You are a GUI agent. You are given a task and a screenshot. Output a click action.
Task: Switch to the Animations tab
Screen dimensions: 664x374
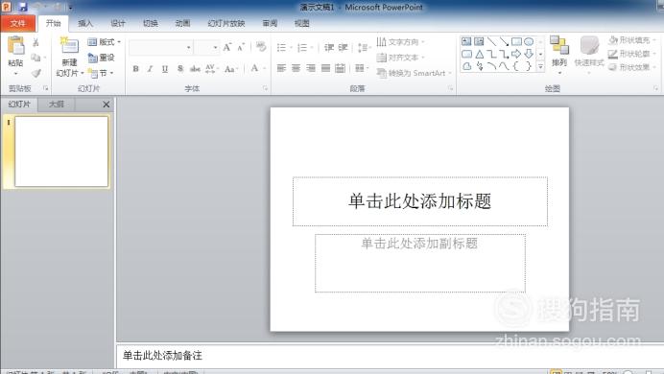coord(182,24)
